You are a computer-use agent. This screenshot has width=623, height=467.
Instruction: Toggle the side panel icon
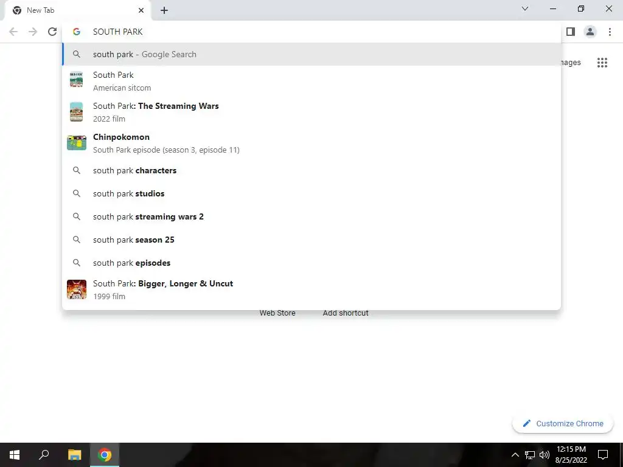pyautogui.click(x=571, y=32)
